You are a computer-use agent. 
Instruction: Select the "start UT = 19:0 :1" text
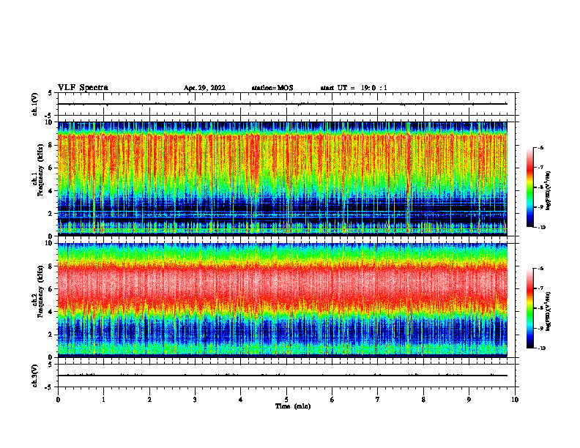[354, 88]
